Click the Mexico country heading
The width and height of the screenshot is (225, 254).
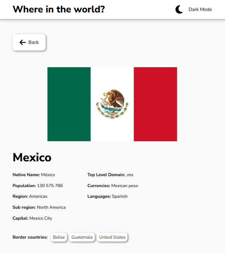(32, 157)
